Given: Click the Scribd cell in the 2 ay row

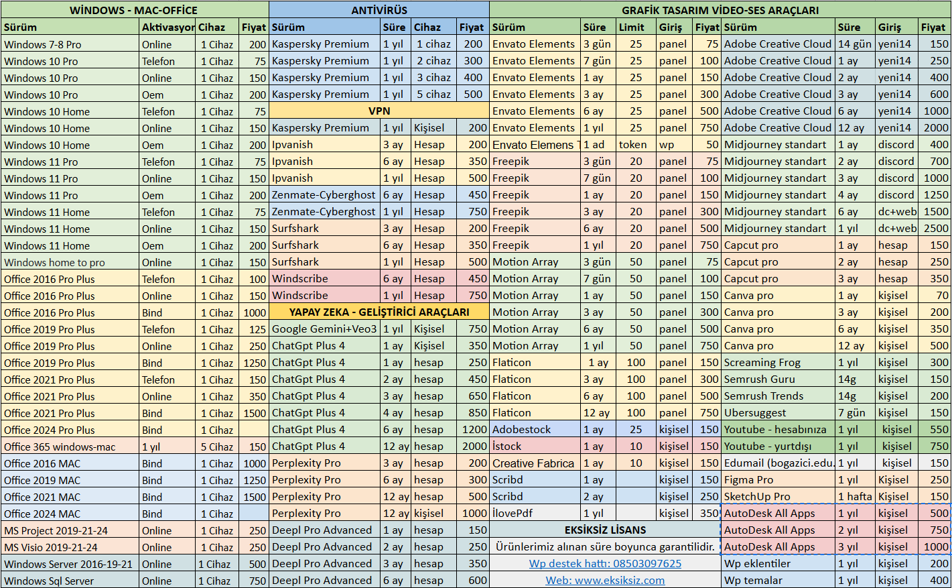Looking at the screenshot, I should [x=536, y=496].
